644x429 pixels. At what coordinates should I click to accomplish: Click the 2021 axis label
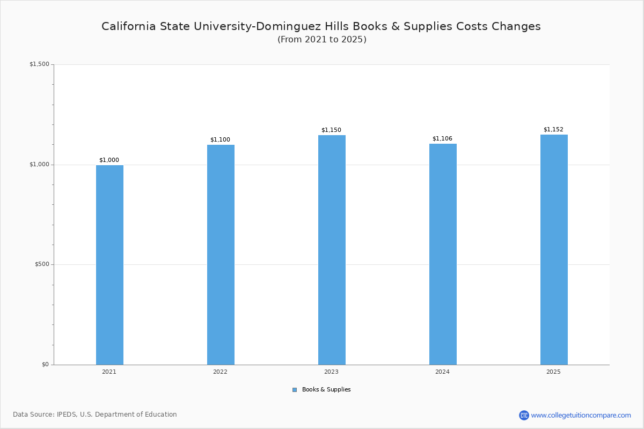(109, 372)
